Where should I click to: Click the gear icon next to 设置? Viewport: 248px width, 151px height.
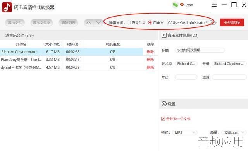click(x=164, y=104)
